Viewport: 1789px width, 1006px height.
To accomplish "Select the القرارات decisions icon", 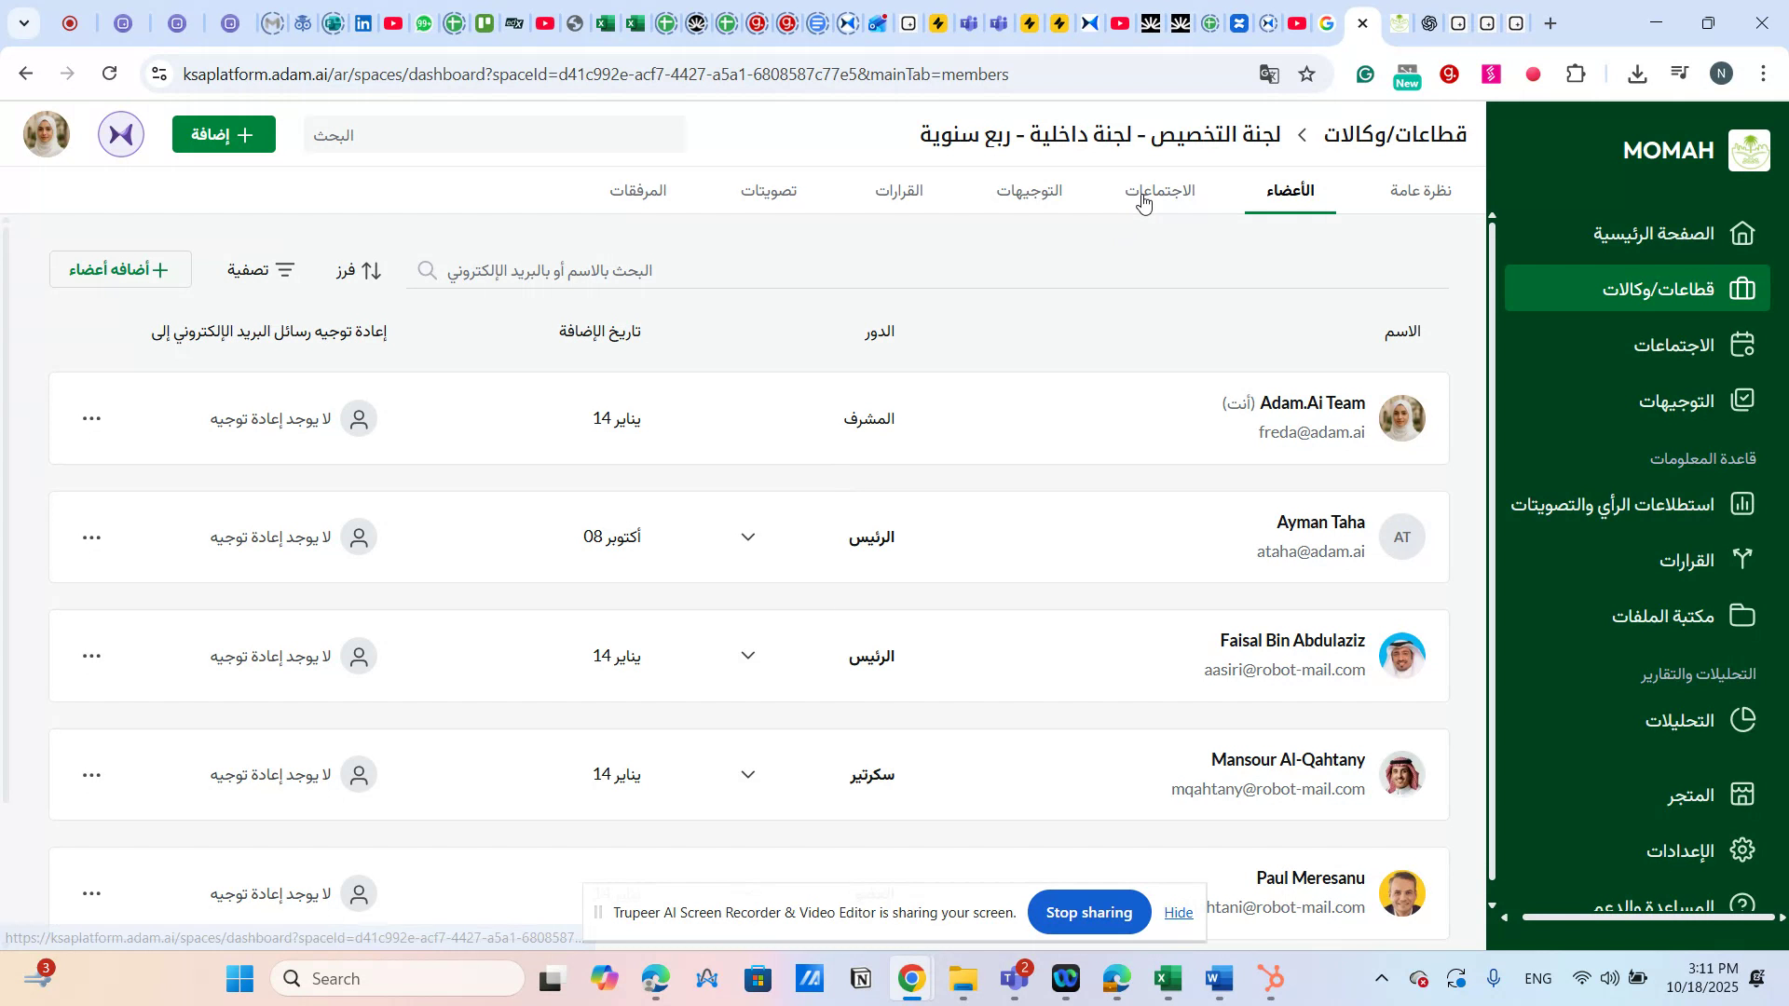I will [x=1742, y=560].
